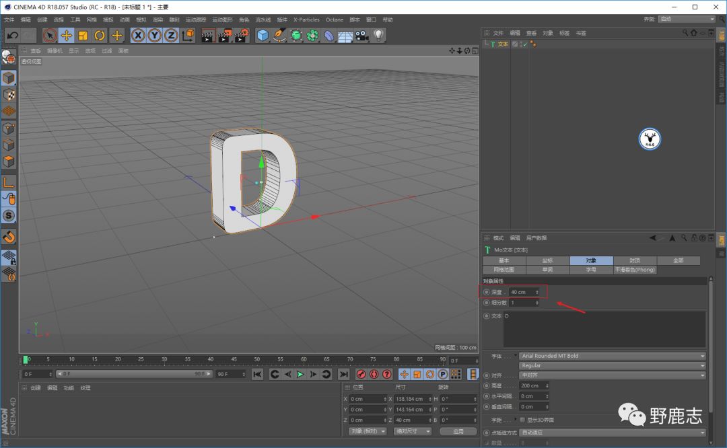
Task: Enable the 显示3D界面 checkbox
Action: coord(523,420)
